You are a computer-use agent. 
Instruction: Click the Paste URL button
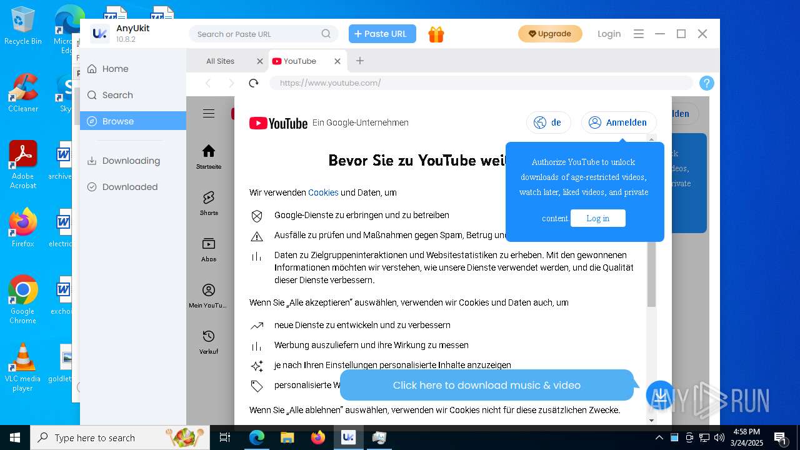(382, 34)
